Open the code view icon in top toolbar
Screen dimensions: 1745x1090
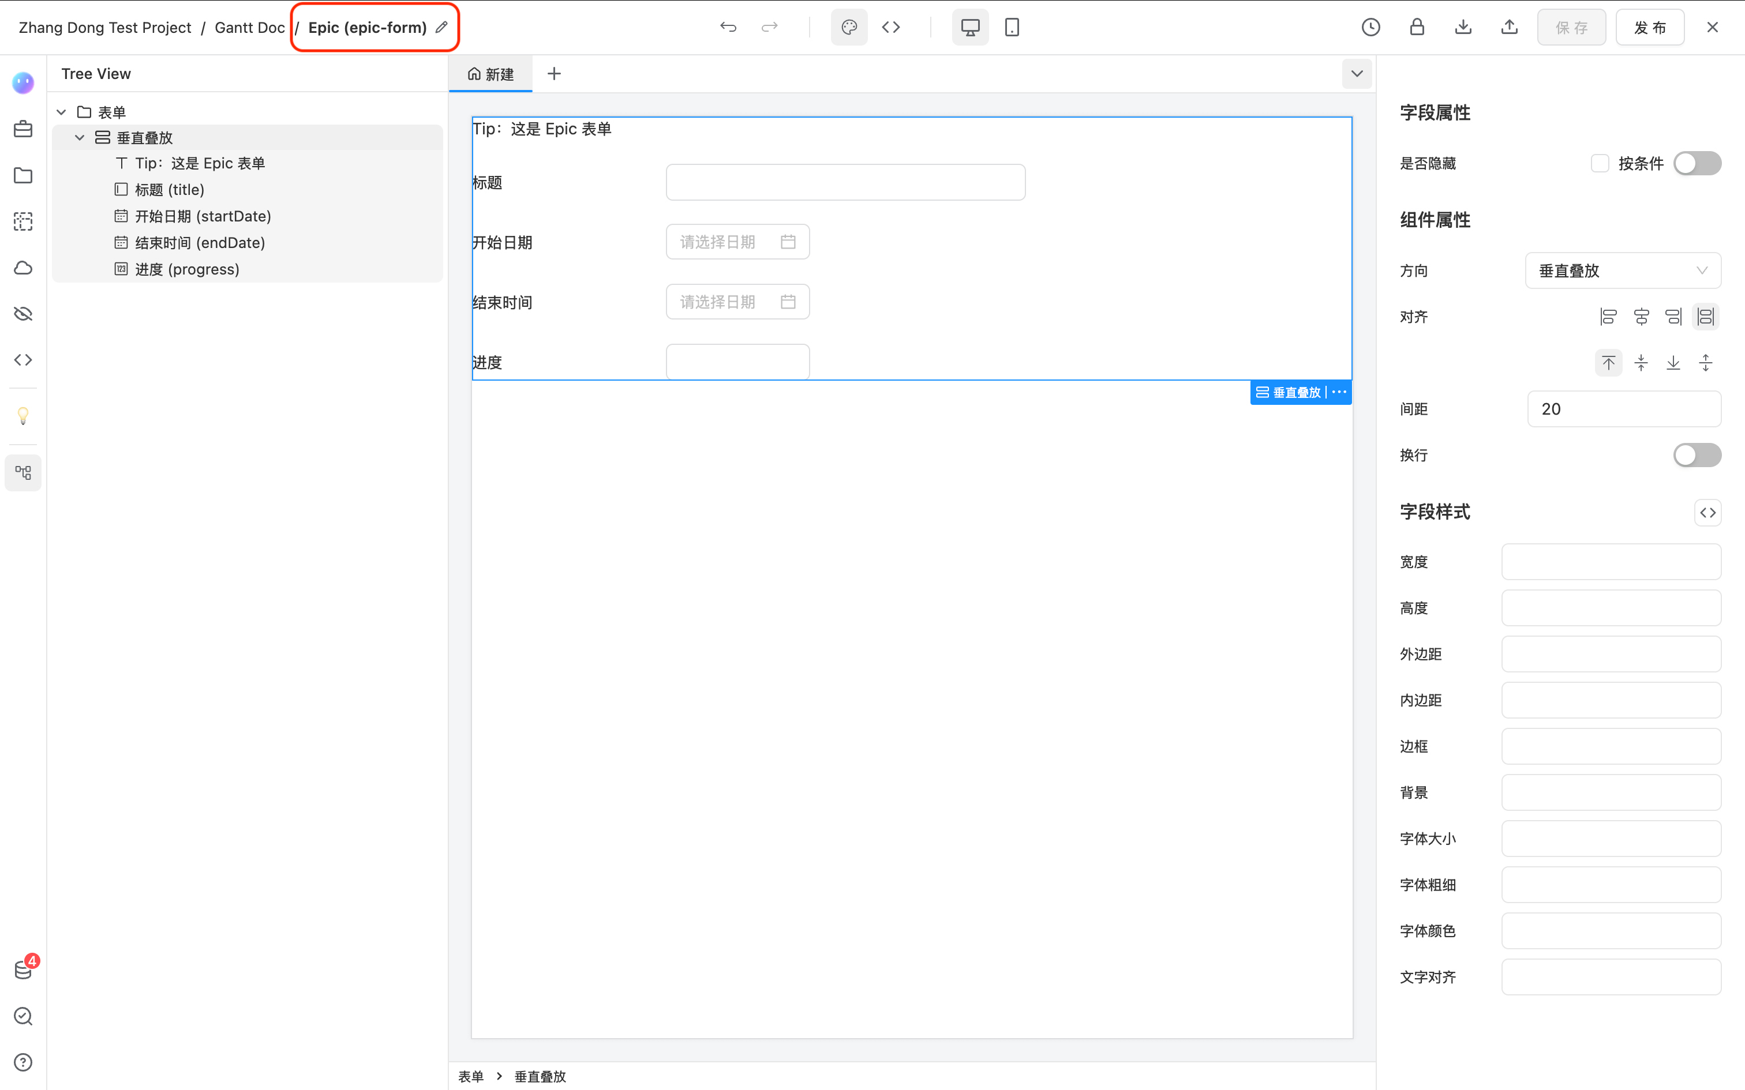pos(891,28)
